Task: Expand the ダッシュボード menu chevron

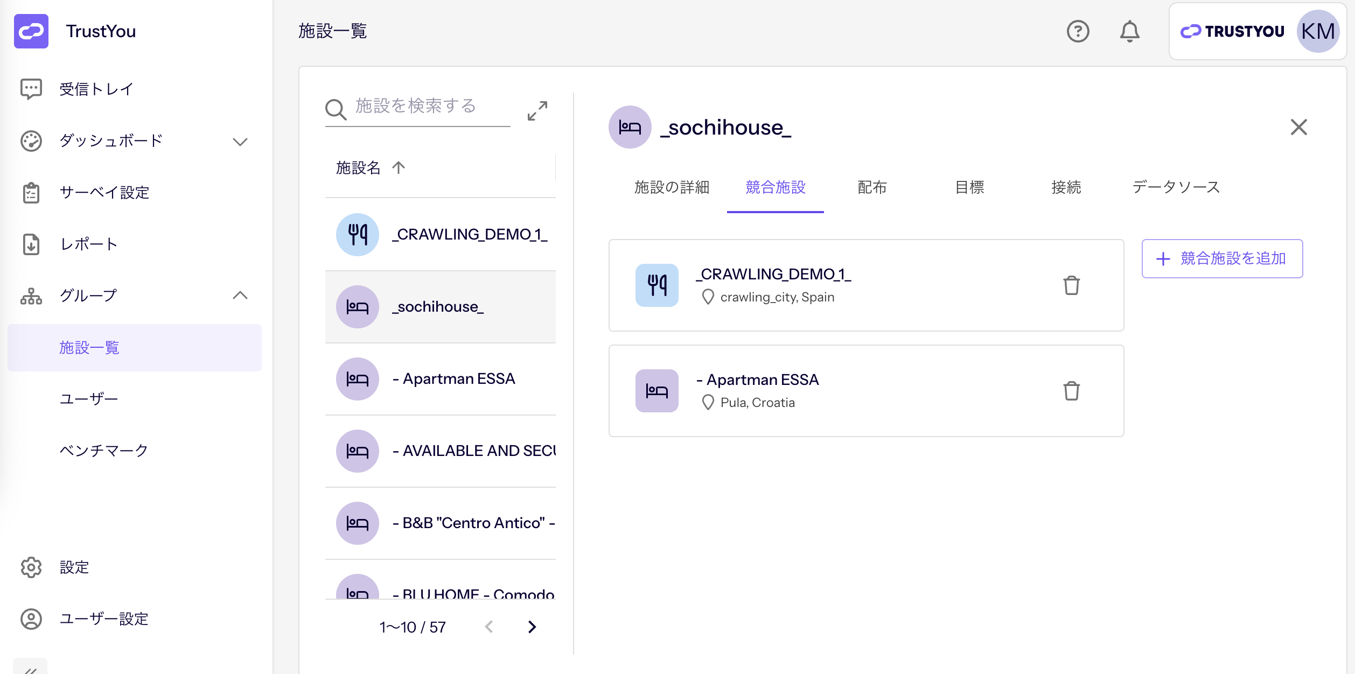Action: (x=240, y=142)
